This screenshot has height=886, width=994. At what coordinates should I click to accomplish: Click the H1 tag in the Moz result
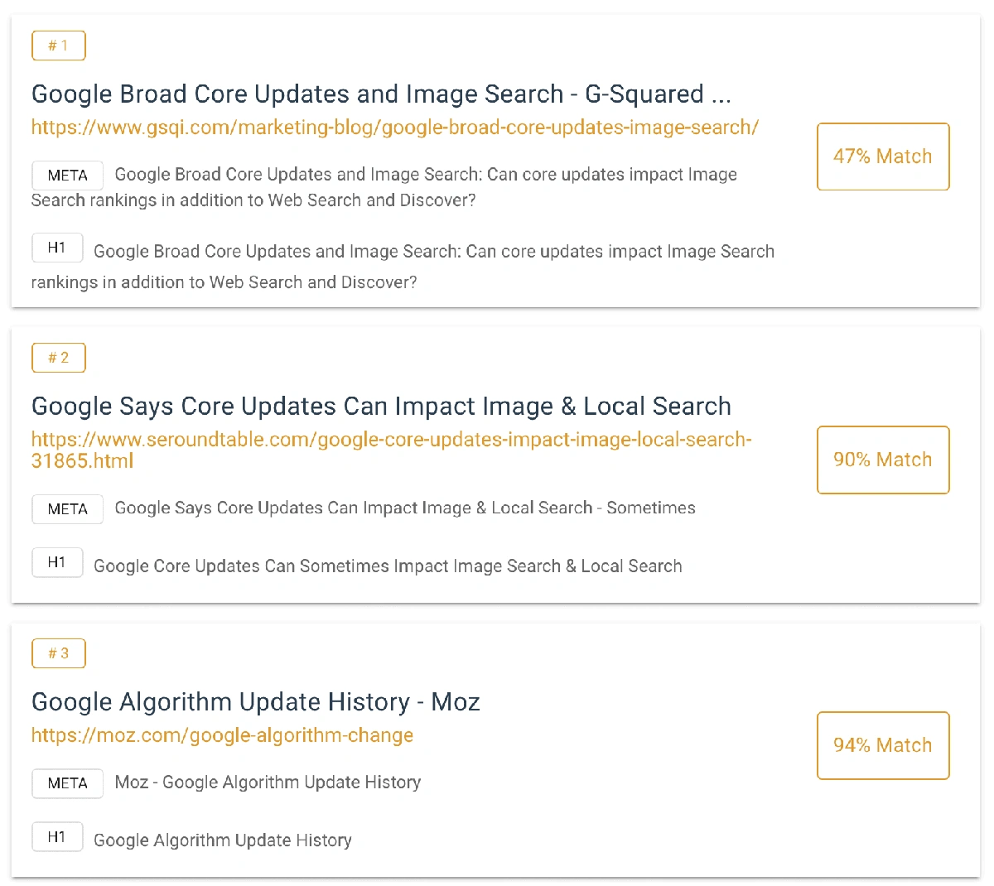pos(57,836)
